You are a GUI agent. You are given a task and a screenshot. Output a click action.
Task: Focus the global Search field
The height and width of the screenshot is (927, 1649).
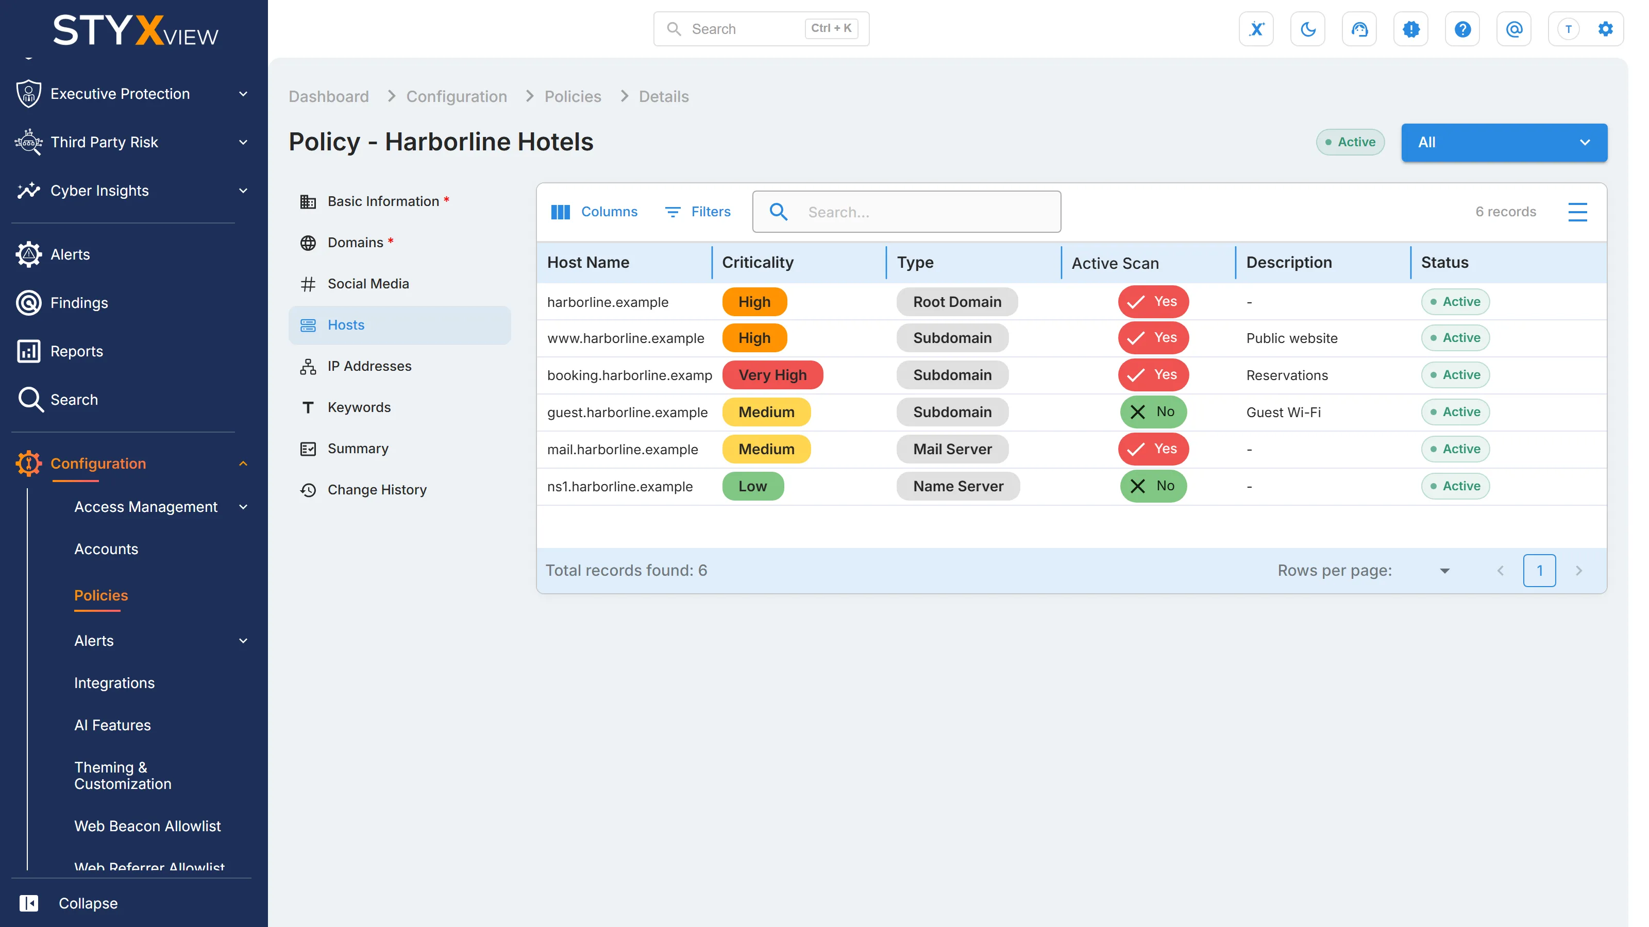tap(761, 29)
